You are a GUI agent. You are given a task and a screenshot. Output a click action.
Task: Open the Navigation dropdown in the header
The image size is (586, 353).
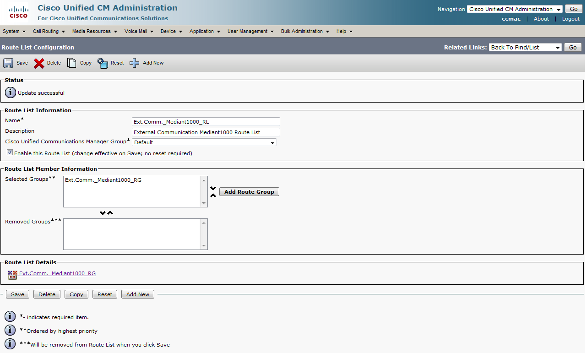(x=515, y=9)
